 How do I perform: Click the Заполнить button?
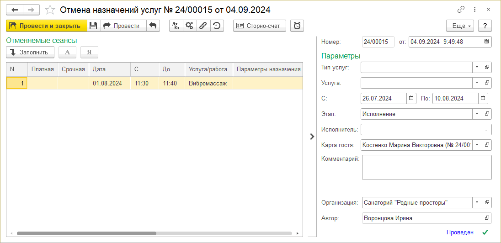coord(30,53)
